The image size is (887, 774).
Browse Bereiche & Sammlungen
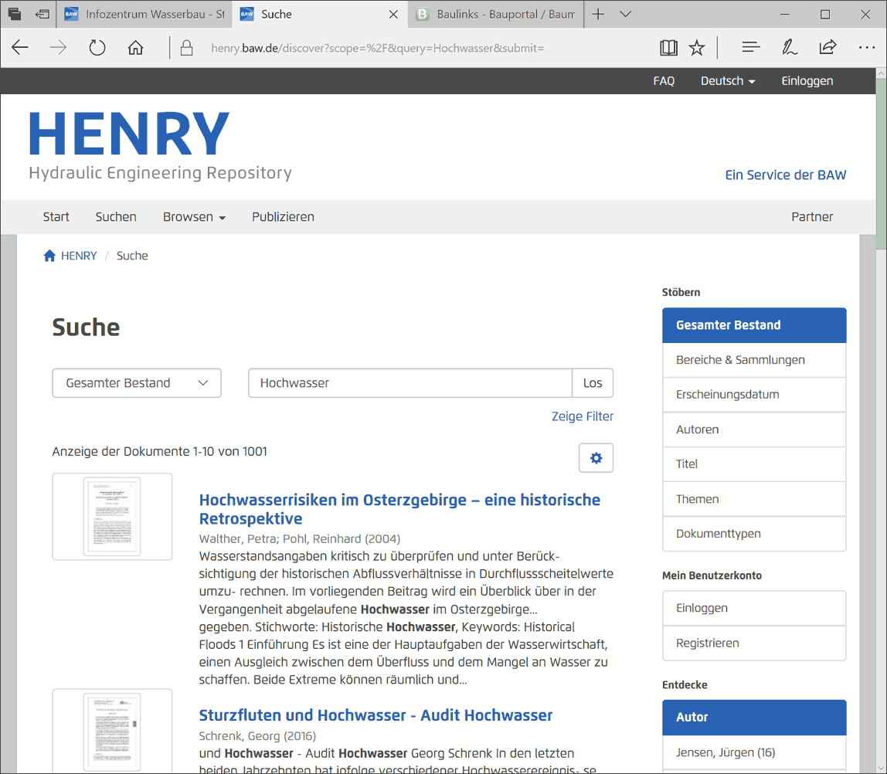pos(754,360)
